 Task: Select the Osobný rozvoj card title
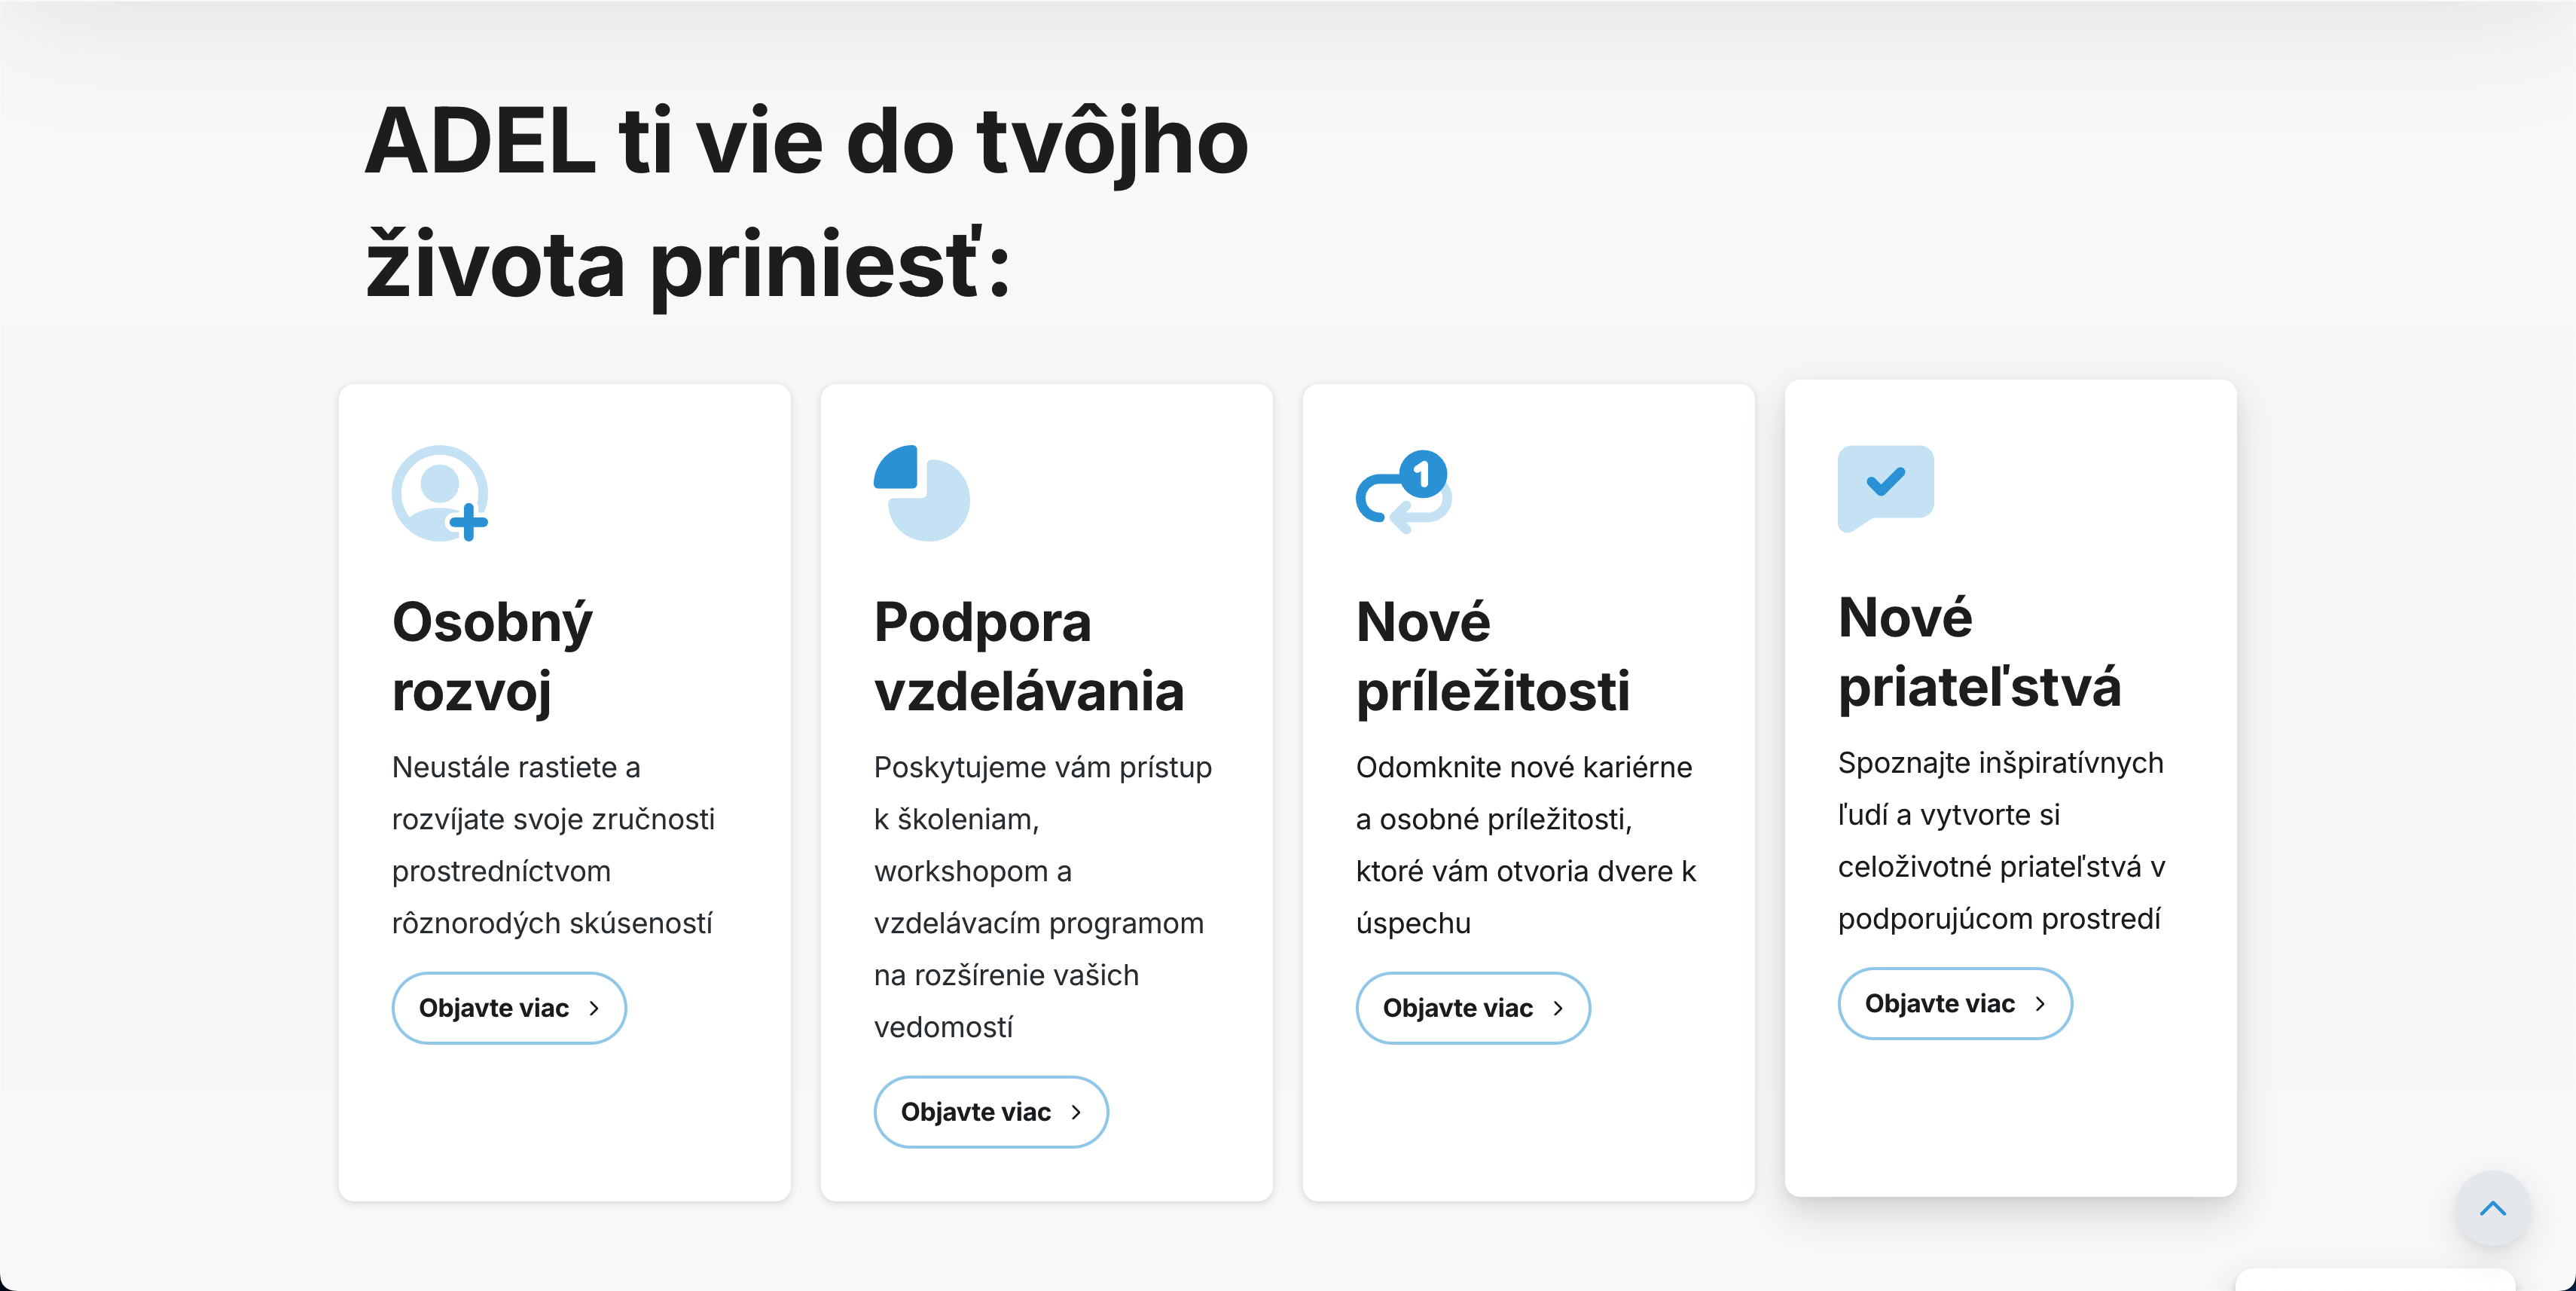pyautogui.click(x=492, y=656)
